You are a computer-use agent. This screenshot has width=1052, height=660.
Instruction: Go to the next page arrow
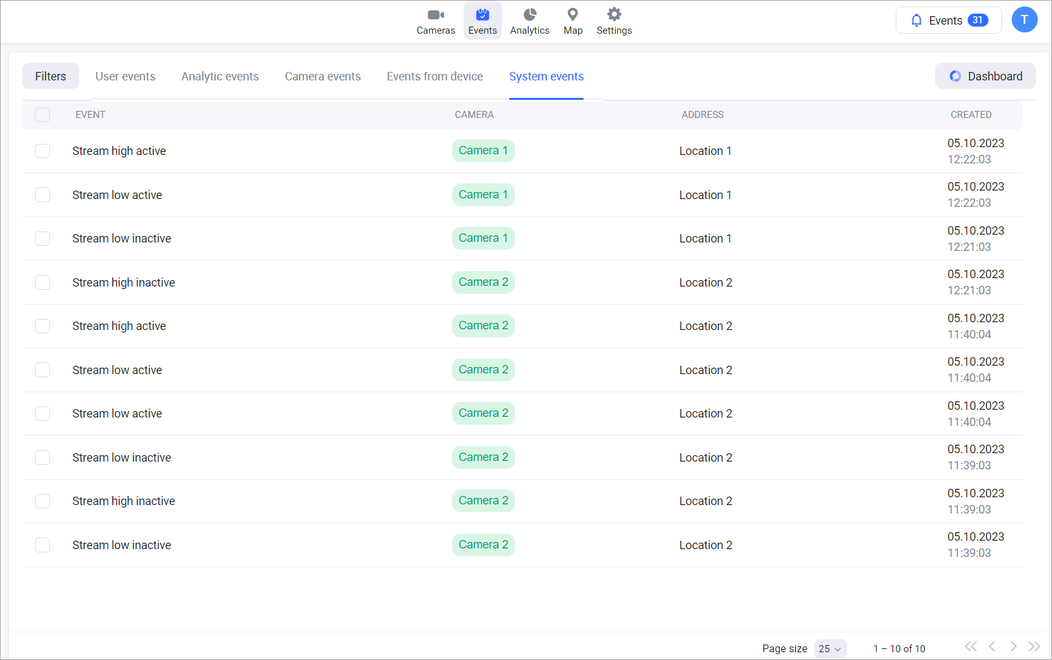1013,646
